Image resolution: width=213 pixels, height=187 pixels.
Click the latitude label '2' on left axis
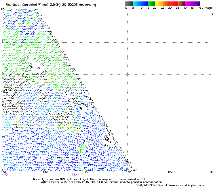pyautogui.click(x=2, y=137)
